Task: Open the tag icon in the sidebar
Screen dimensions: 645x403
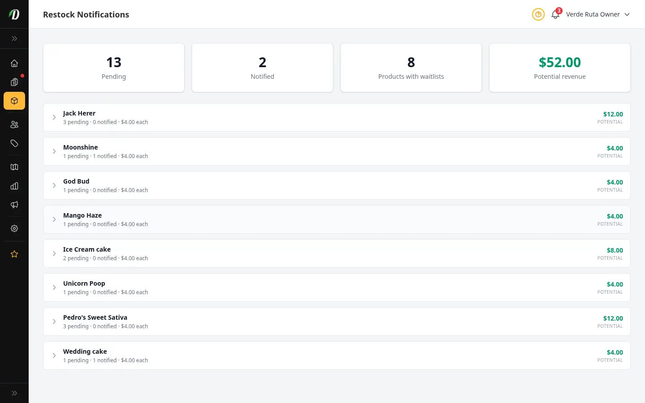Action: point(14,143)
